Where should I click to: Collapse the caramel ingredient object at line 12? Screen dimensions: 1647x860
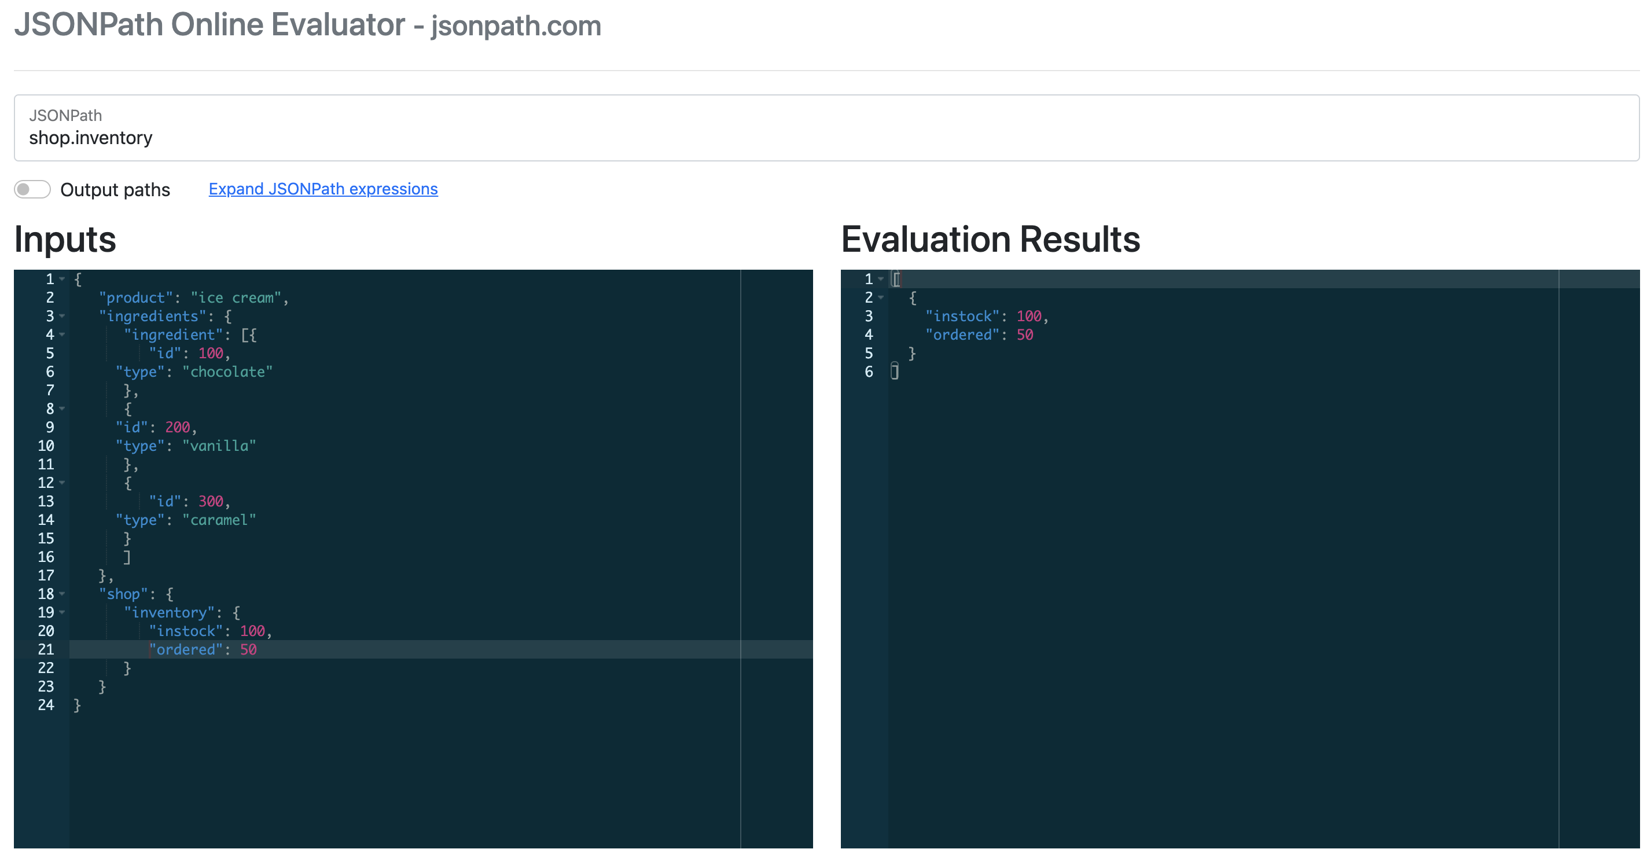(x=62, y=483)
